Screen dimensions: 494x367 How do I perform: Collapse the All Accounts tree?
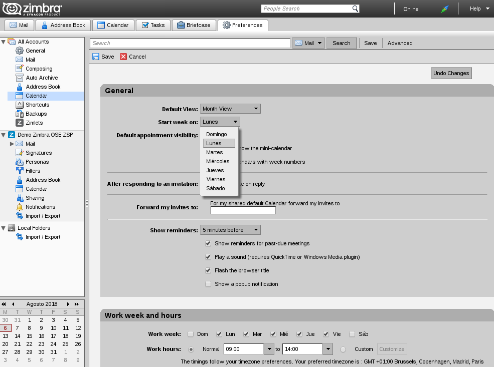(4, 42)
